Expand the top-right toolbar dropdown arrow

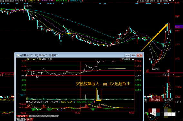(174, 1)
